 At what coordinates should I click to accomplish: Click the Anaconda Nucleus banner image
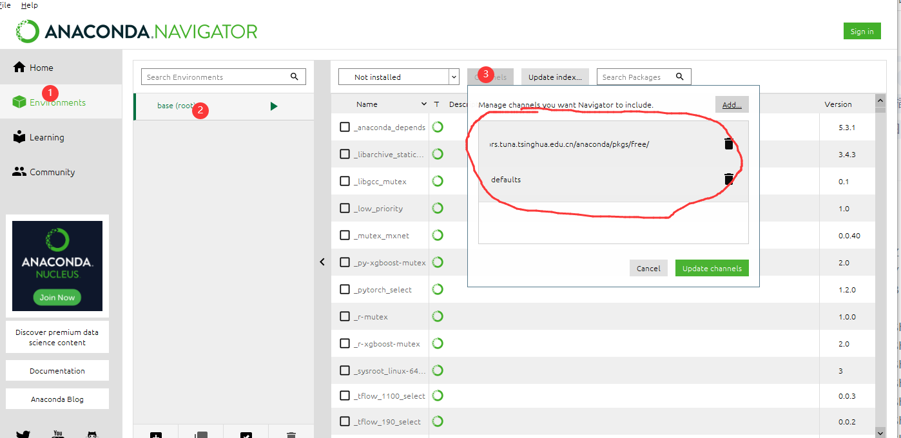click(x=57, y=266)
